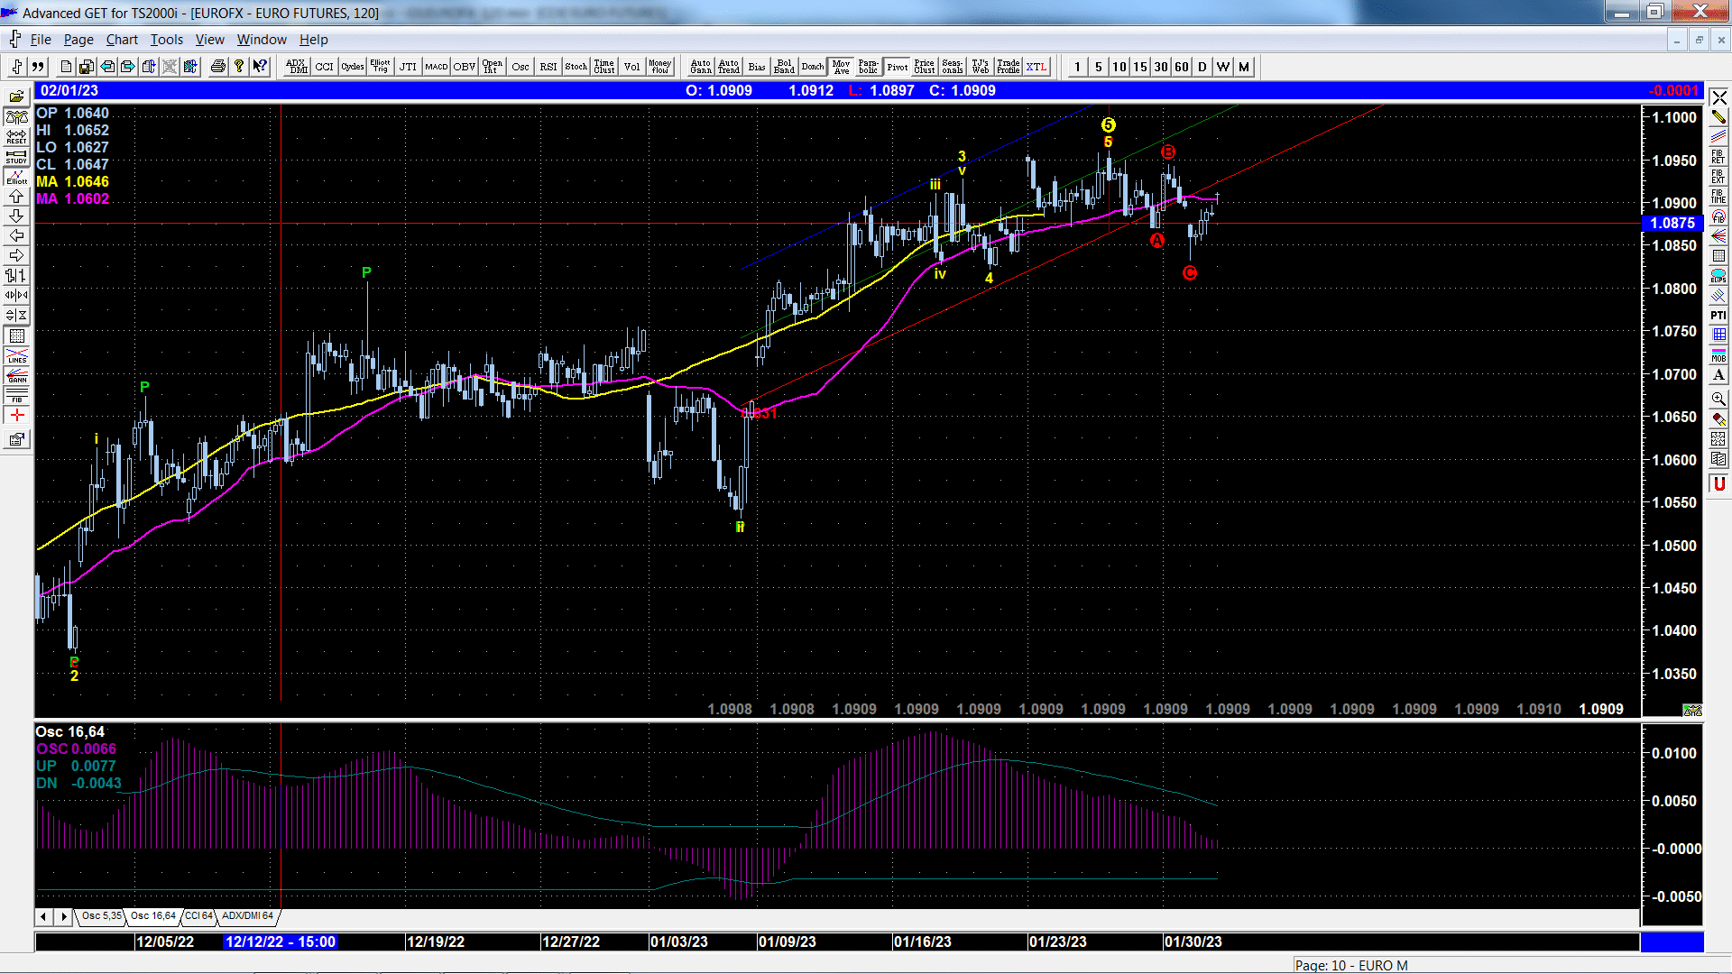
Task: Select the FIB lines tool in left sidebar
Action: pos(16,395)
